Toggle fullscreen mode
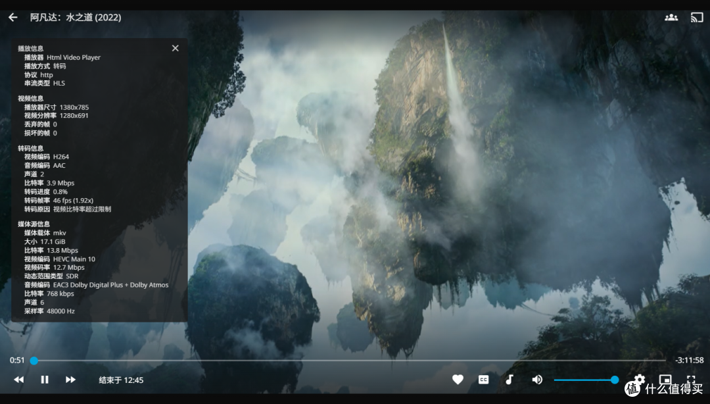 click(x=691, y=379)
